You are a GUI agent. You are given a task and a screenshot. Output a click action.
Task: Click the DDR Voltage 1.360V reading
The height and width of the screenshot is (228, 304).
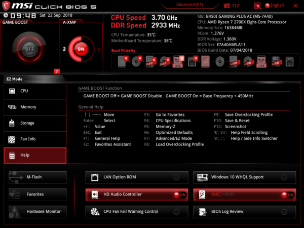pyautogui.click(x=217, y=39)
